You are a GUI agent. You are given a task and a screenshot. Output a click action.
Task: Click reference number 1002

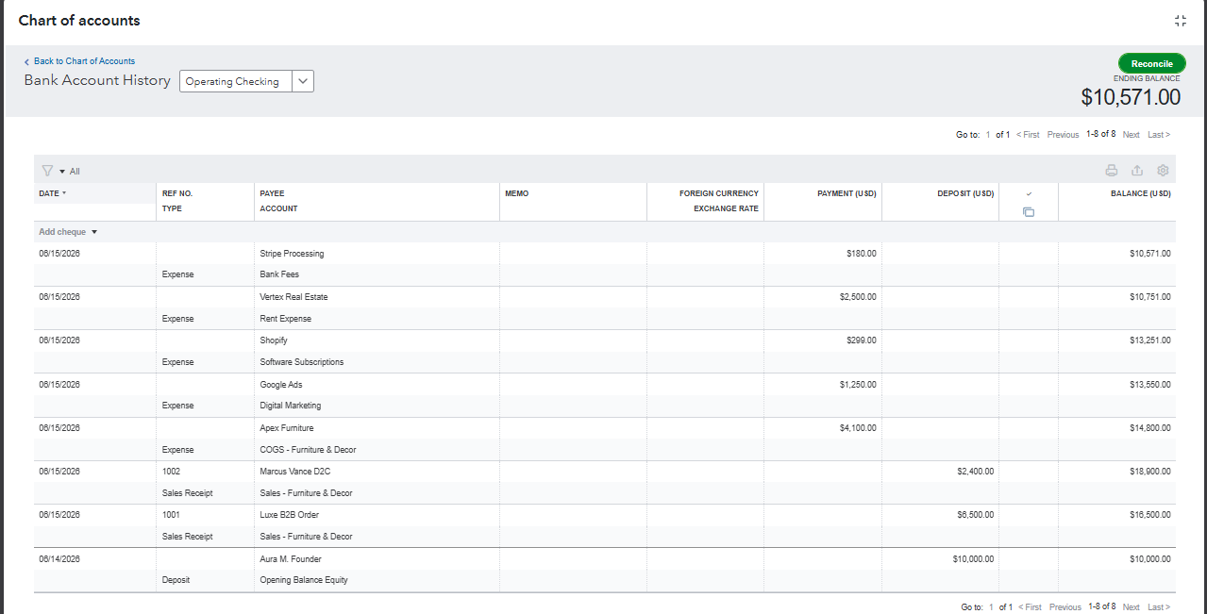[171, 472]
